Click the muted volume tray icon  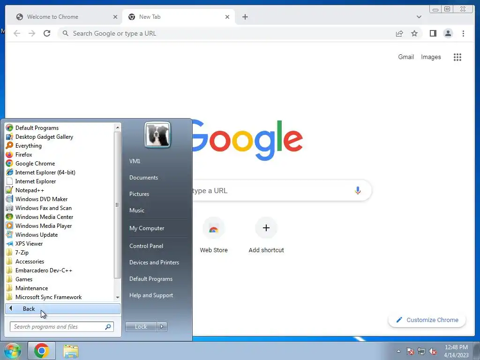tap(433, 352)
